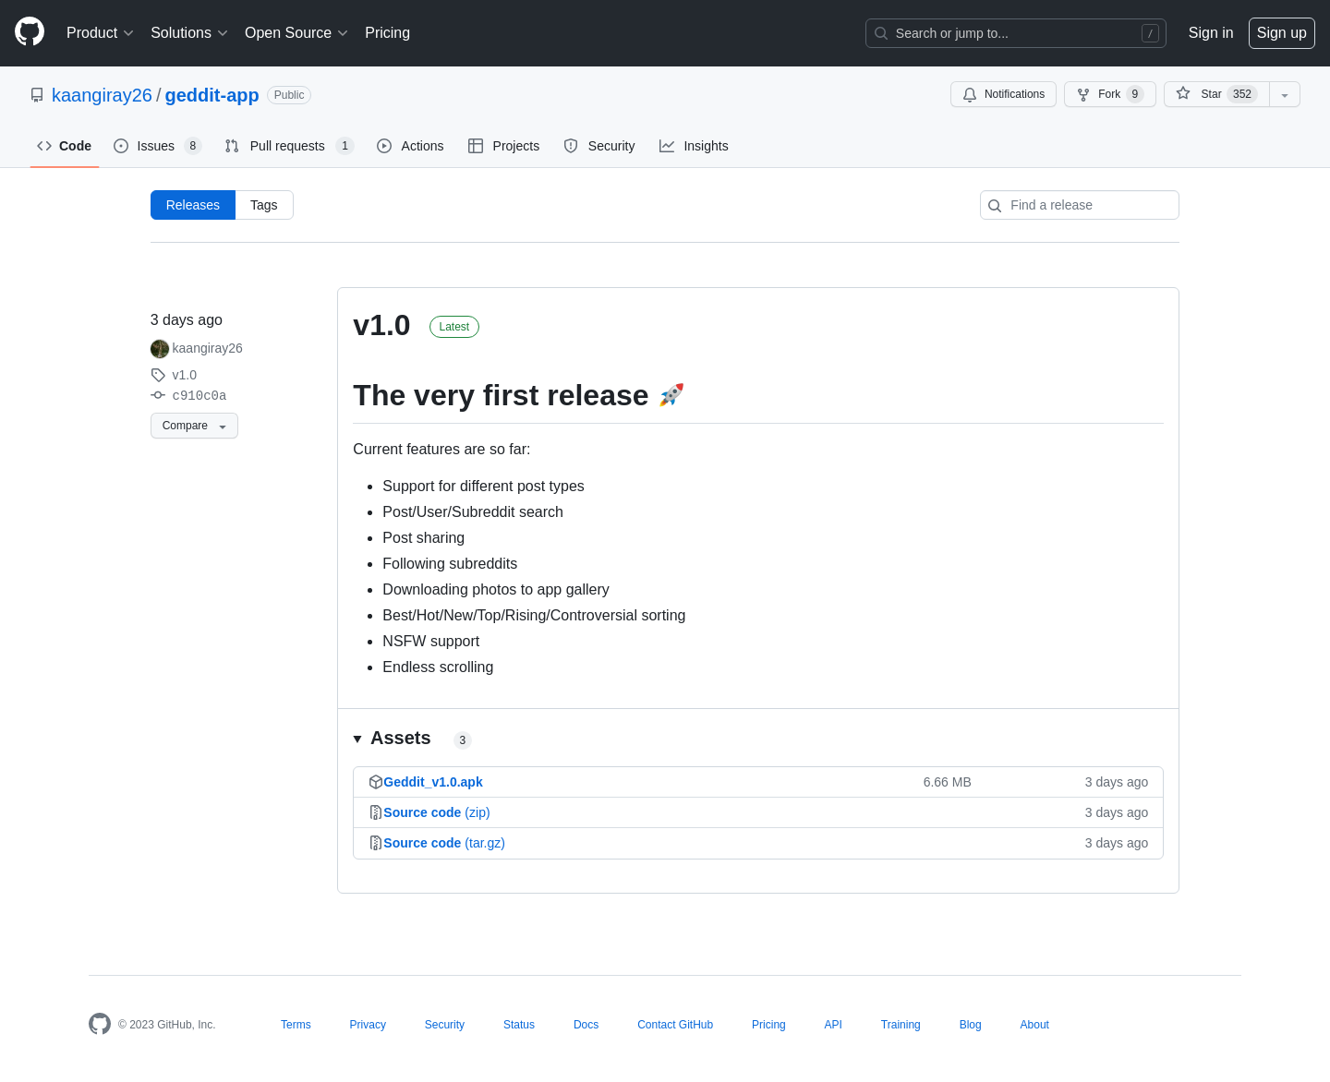
Task: Download the Geddit_v1.0.apk file
Action: (x=432, y=782)
